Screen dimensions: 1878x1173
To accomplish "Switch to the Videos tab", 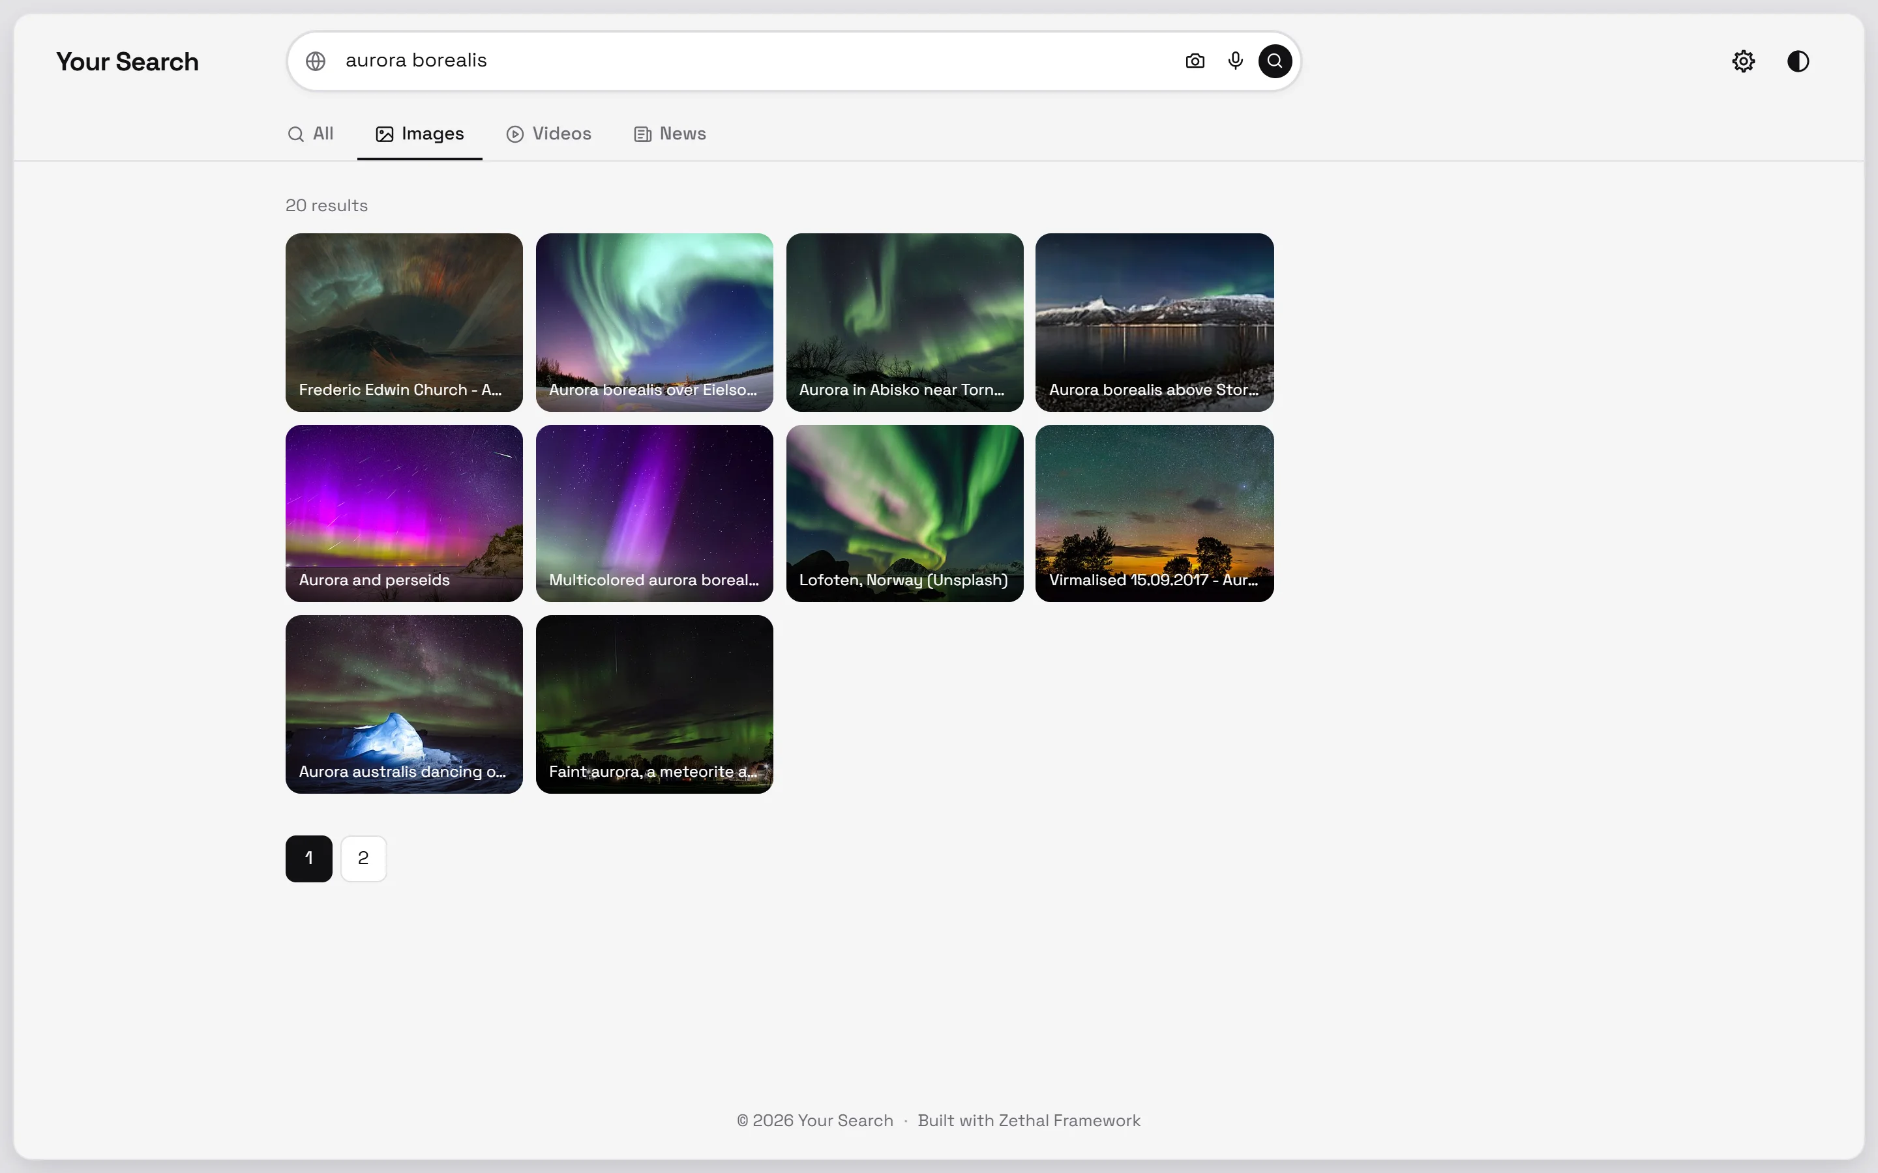I will 548,134.
